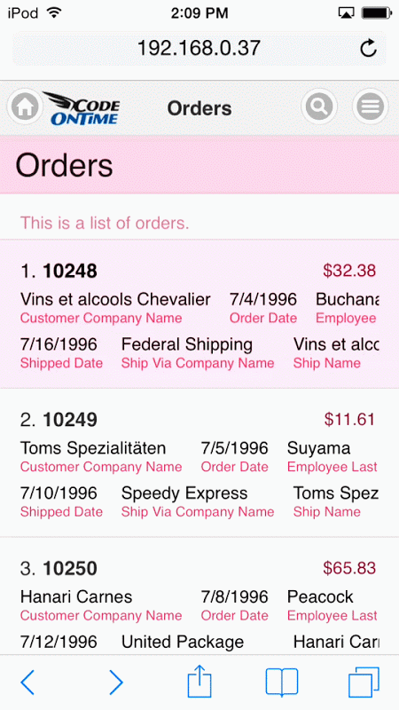Open order 10250 list item

tap(199, 596)
